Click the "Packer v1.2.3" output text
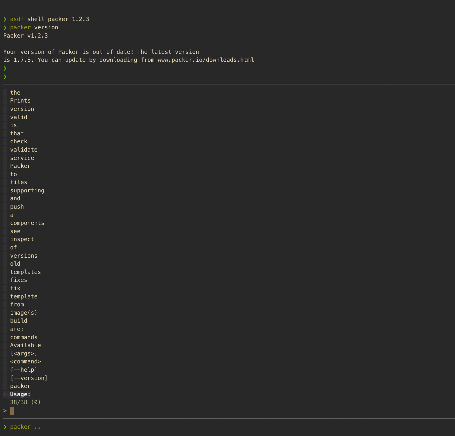The image size is (455, 436). tap(25, 35)
